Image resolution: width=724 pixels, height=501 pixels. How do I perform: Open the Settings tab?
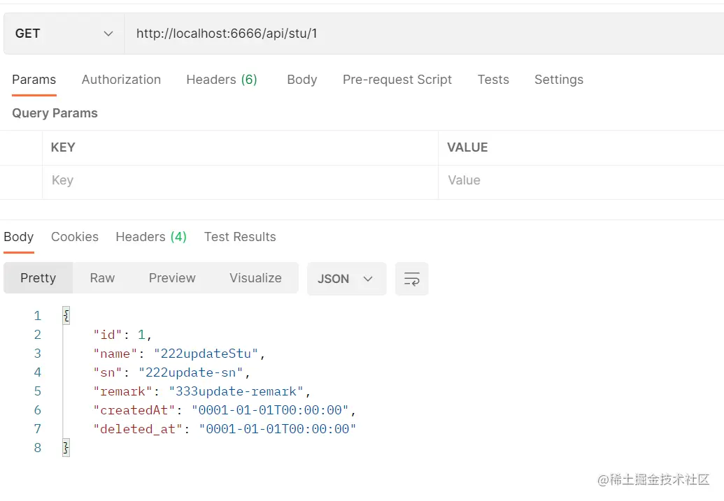(x=558, y=80)
